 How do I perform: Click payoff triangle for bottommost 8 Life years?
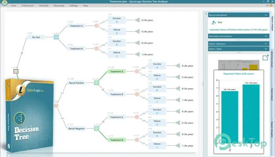coord(178,134)
